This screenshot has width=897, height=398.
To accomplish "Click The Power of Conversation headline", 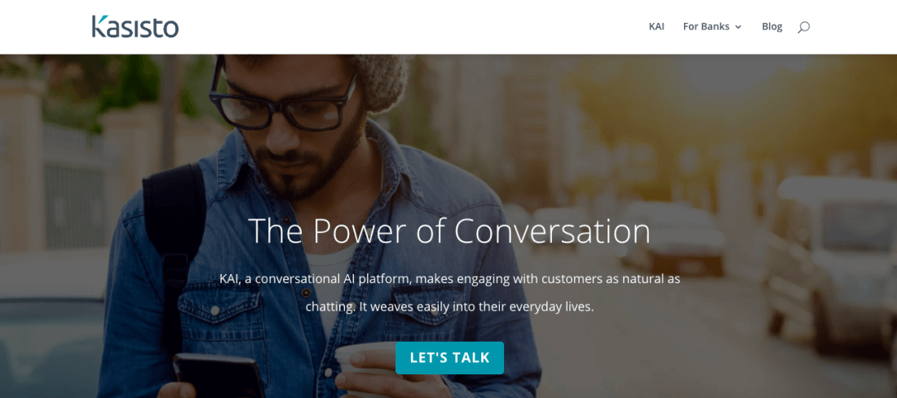I will pyautogui.click(x=449, y=232).
